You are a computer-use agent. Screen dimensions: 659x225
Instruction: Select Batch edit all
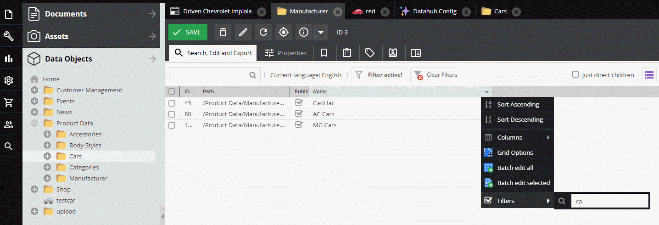[518, 168]
